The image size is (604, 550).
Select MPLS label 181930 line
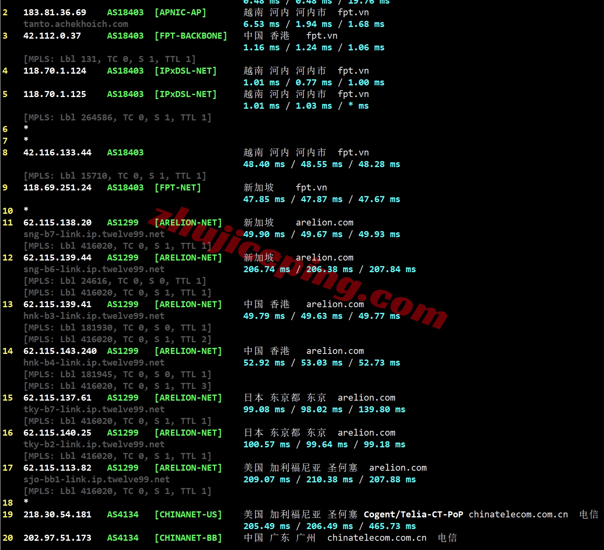click(117, 328)
